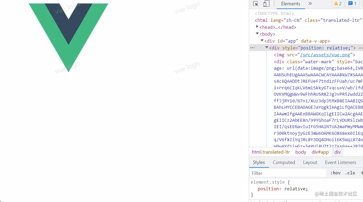Viewport: 363px width, 202px height.
Task: Focus the styles Filter field
Action: tap(288, 173)
